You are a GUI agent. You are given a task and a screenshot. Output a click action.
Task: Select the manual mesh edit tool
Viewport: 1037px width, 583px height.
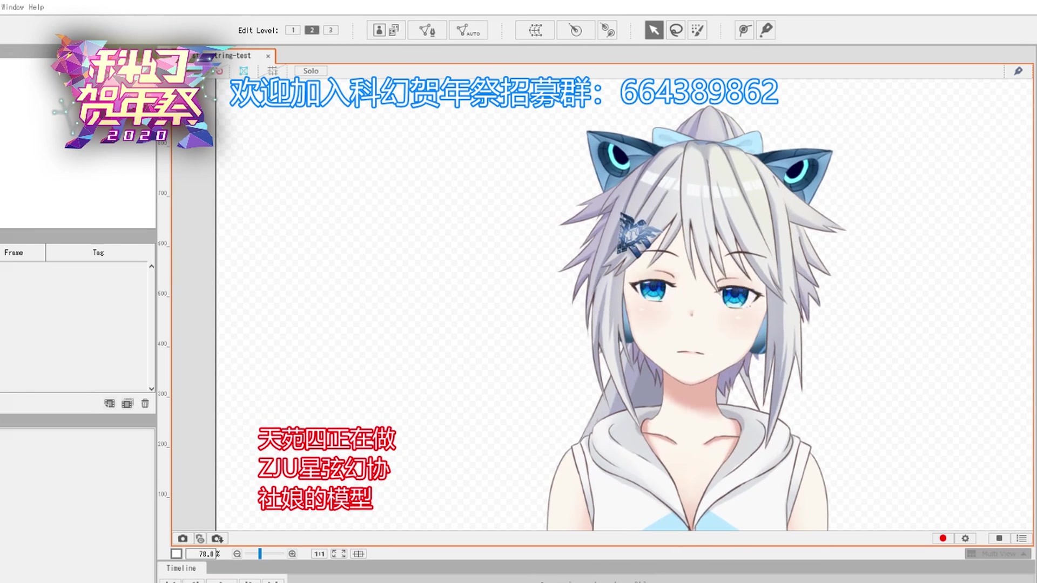(427, 30)
